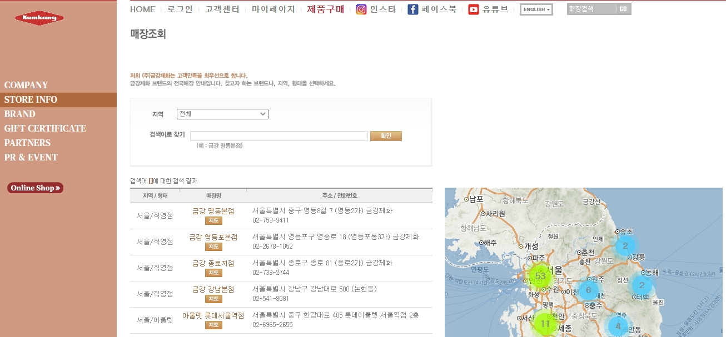Click address 서울특별시 강남구 강남대로 500
Screen dimensions: 726x337
point(315,289)
